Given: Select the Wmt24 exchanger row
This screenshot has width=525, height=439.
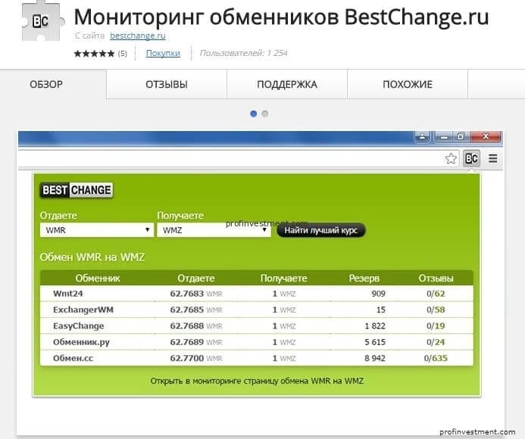Looking at the screenshot, I should [257, 294].
